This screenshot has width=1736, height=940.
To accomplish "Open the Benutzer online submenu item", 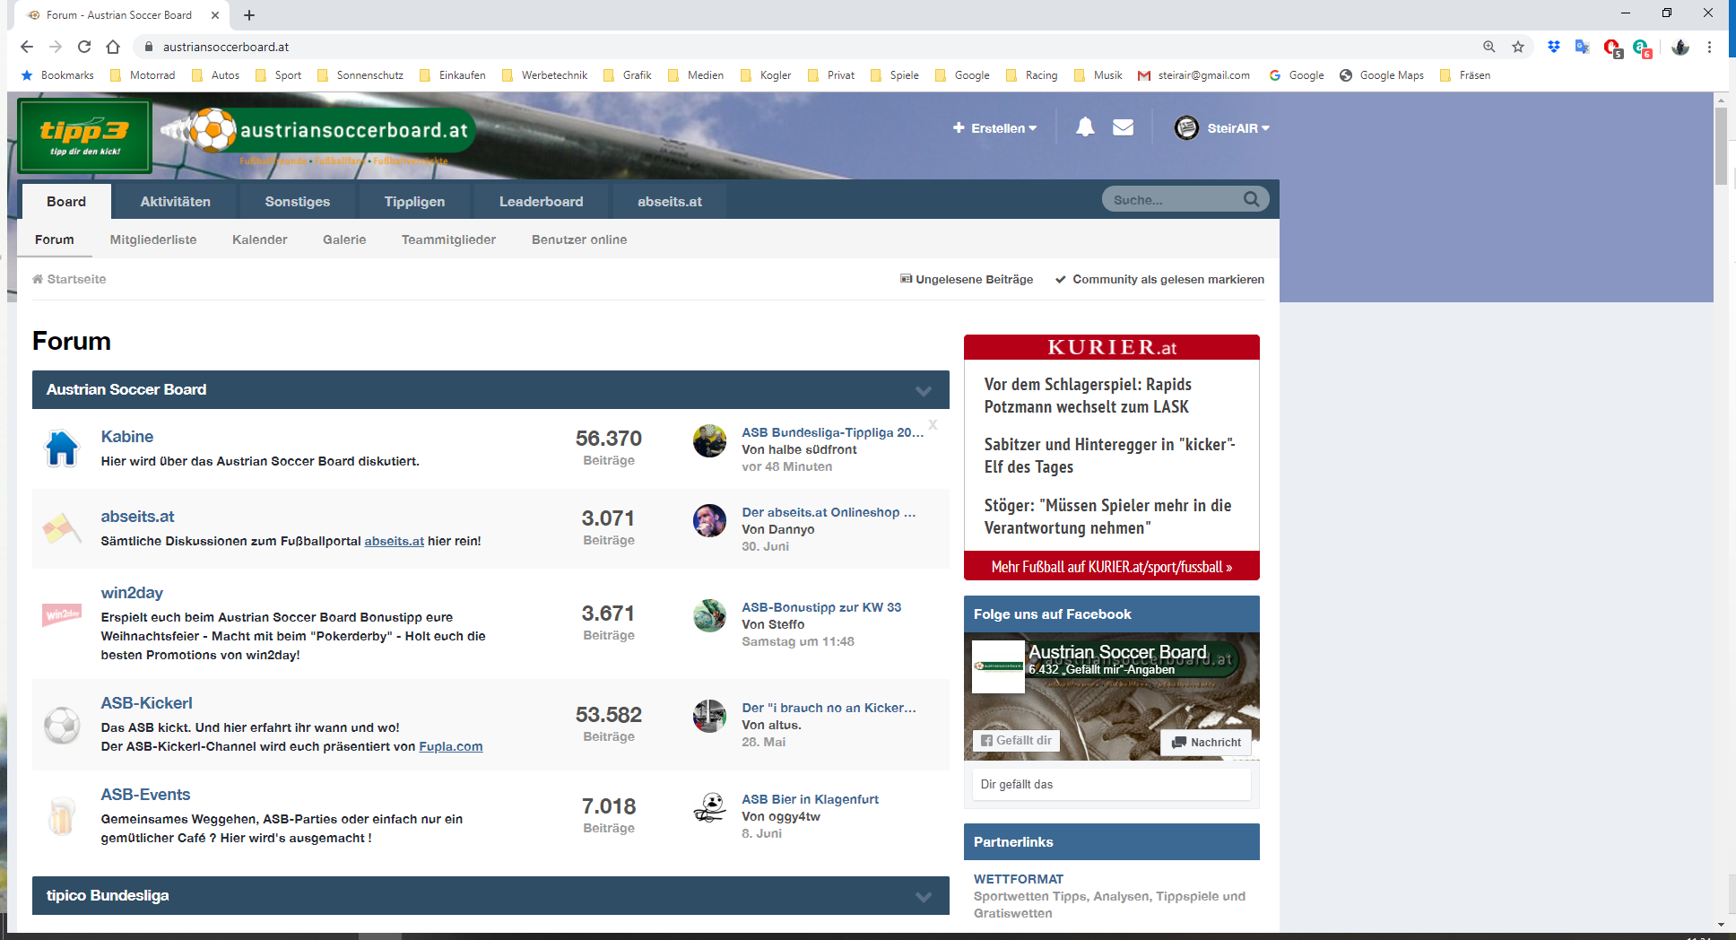I will point(579,239).
